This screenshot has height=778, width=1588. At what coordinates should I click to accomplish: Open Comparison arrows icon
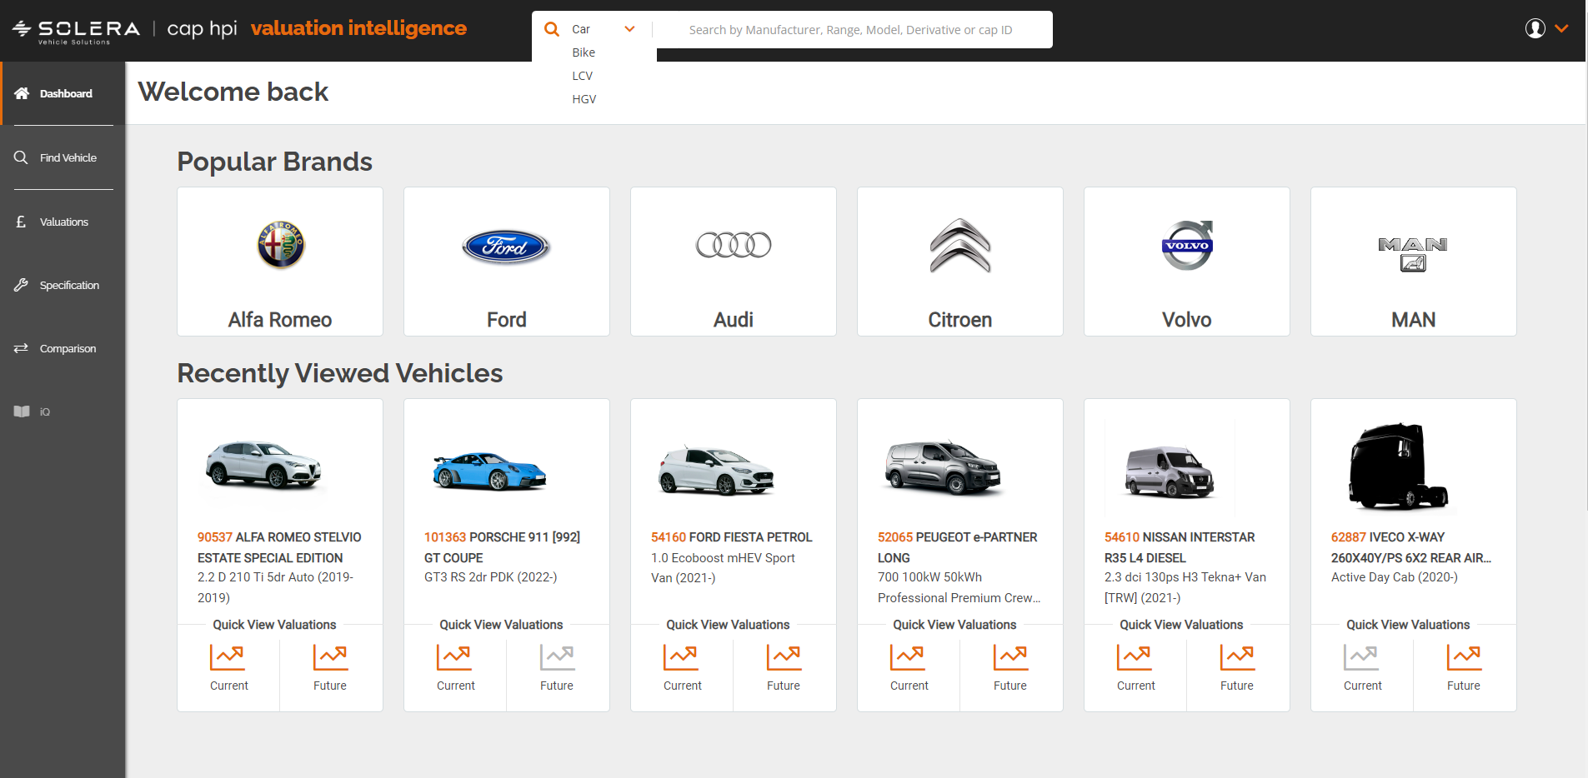coord(21,348)
